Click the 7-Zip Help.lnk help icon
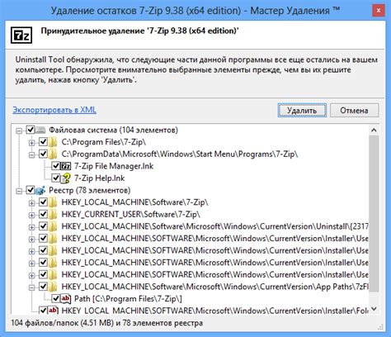391x337 pixels. pos(65,178)
